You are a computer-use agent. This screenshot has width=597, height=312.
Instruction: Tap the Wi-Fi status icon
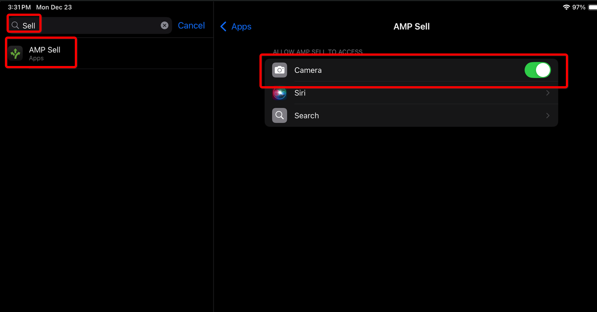pos(566,7)
